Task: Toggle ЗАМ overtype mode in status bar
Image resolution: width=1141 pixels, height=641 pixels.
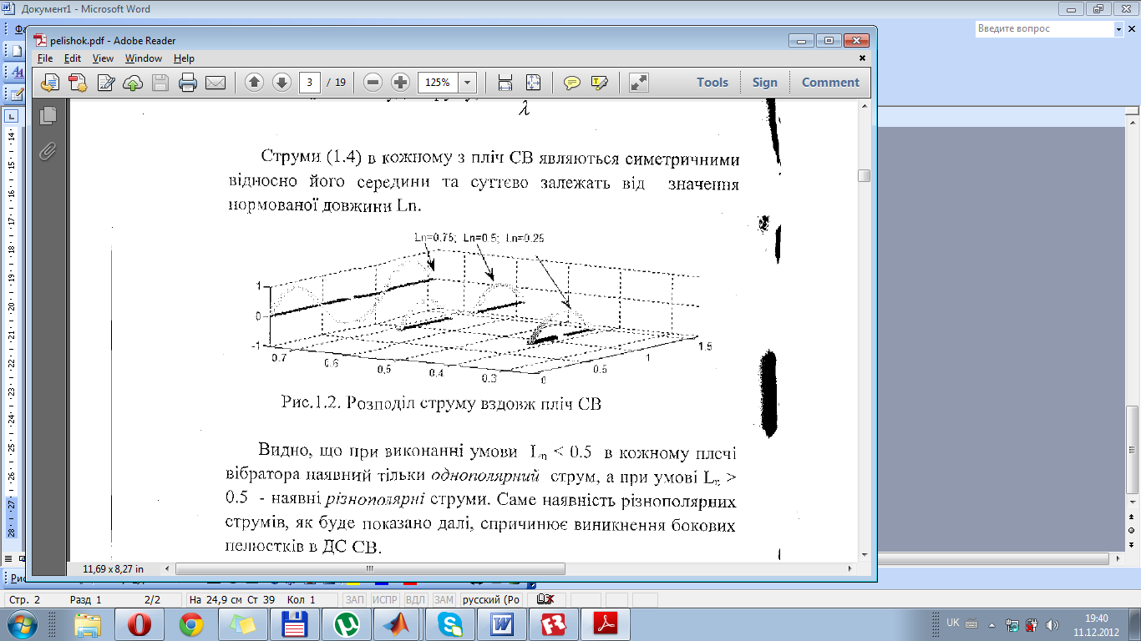Action: (x=444, y=600)
